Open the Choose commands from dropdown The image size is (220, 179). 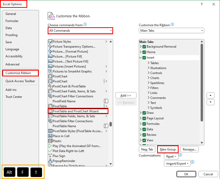point(80,31)
